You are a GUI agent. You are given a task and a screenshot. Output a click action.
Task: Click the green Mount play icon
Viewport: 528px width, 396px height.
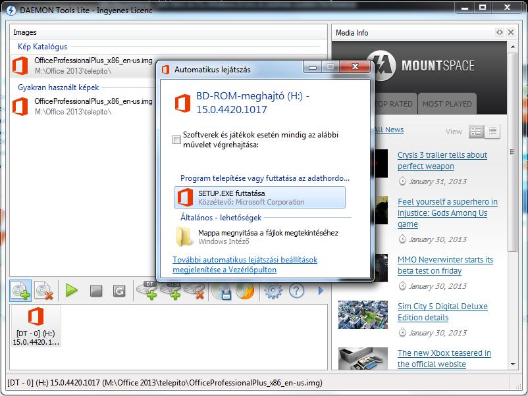coord(71,290)
